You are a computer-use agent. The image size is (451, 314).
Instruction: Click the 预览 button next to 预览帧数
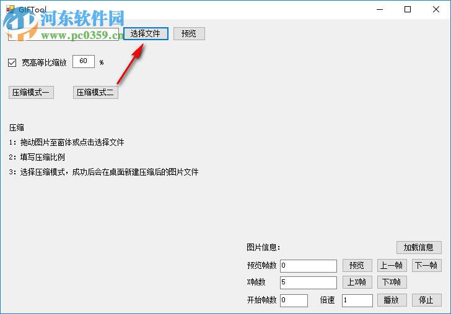(357, 266)
